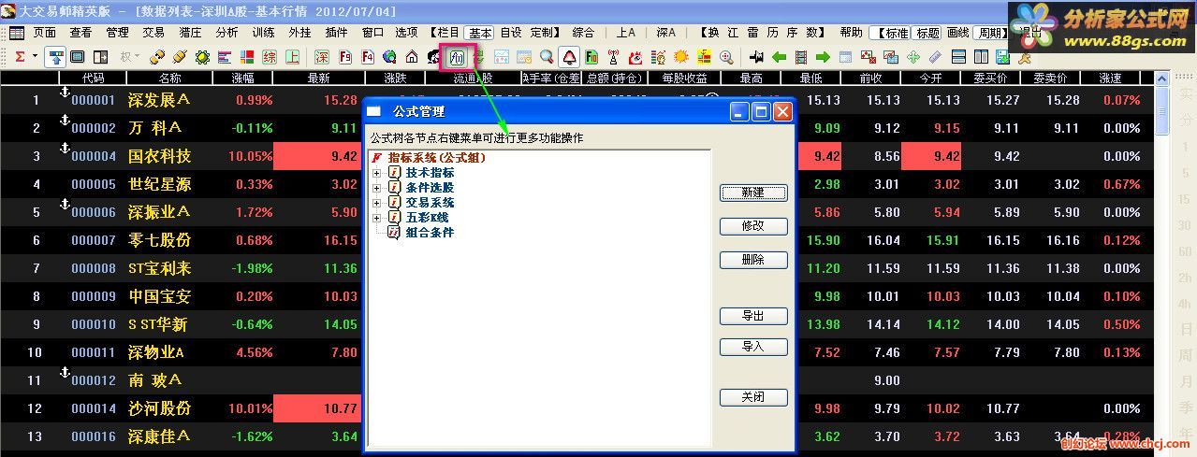
Task: Select the 基本 column-set tab
Action: click(x=480, y=33)
